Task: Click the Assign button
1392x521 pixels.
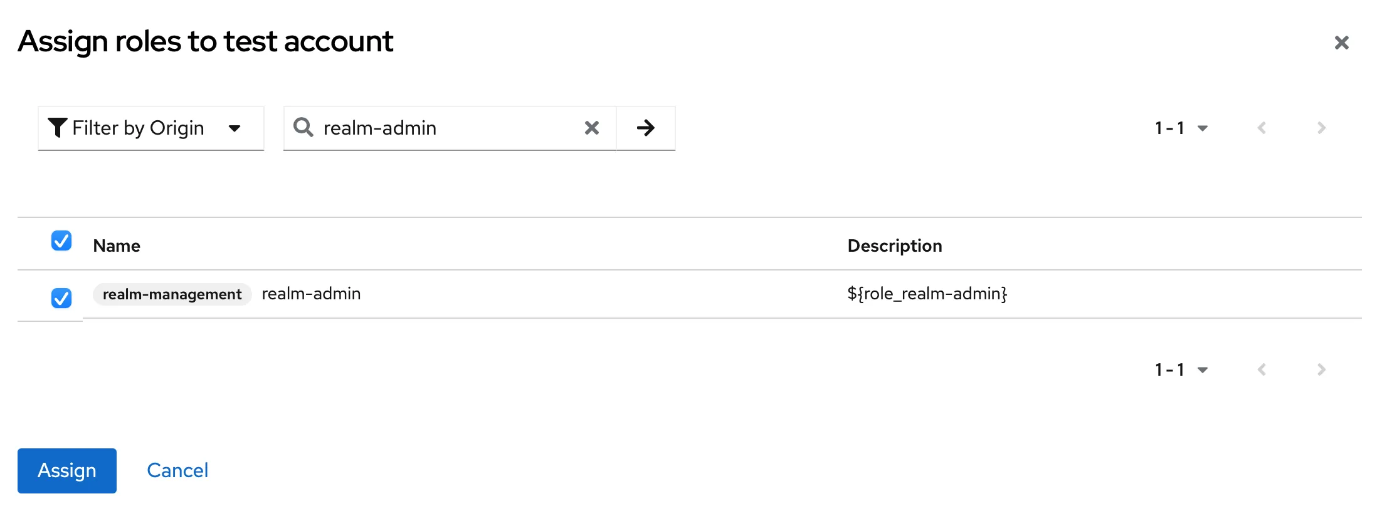Action: point(67,470)
